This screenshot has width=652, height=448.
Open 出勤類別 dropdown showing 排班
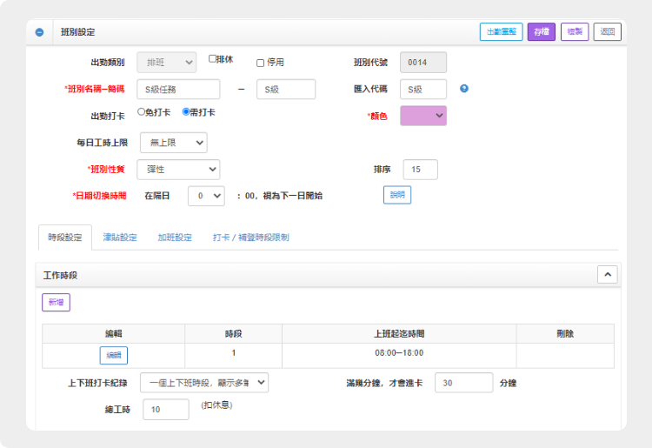tap(166, 63)
